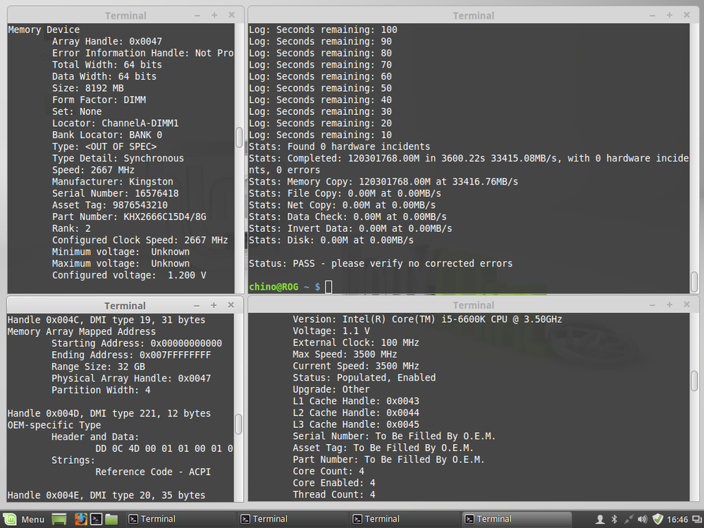Screen dimensions: 704x528
Task: Click the 'Status: PASS - please verify no corrected errors' line
Action: coord(381,264)
